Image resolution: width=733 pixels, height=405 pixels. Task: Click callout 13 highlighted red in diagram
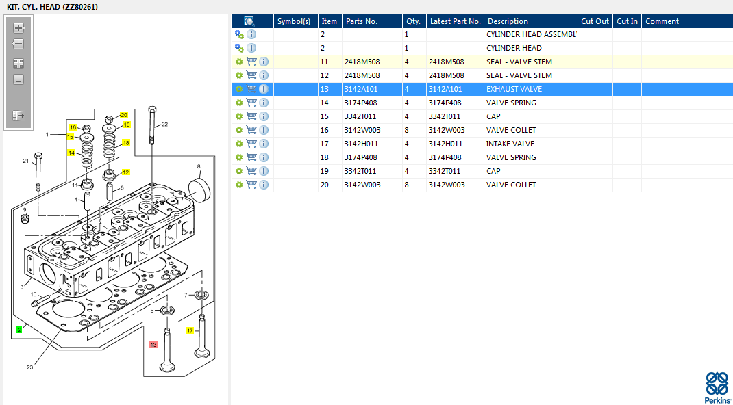point(153,345)
